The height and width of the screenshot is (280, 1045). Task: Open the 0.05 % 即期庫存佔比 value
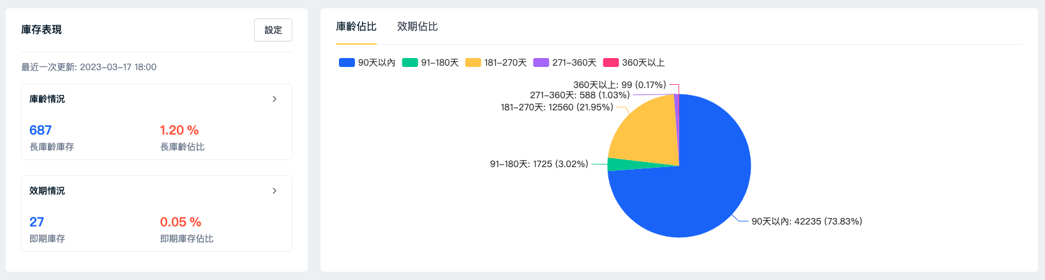[x=181, y=222]
